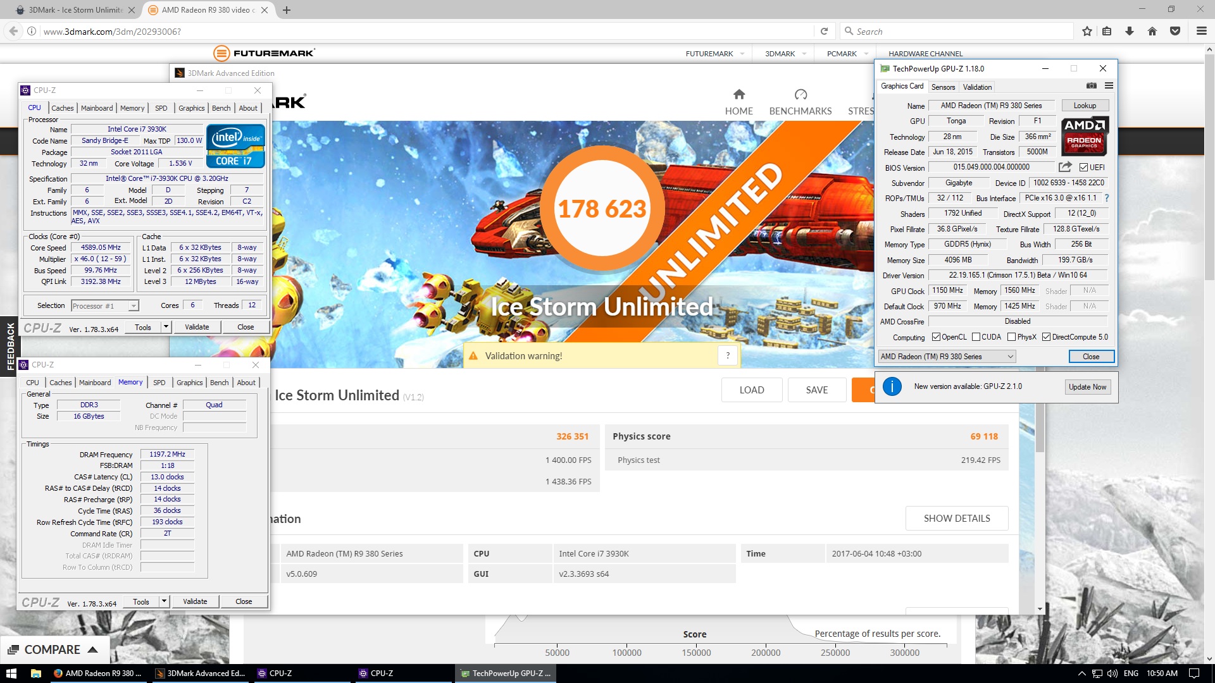Toggle the PhysX checkbox

(1011, 337)
